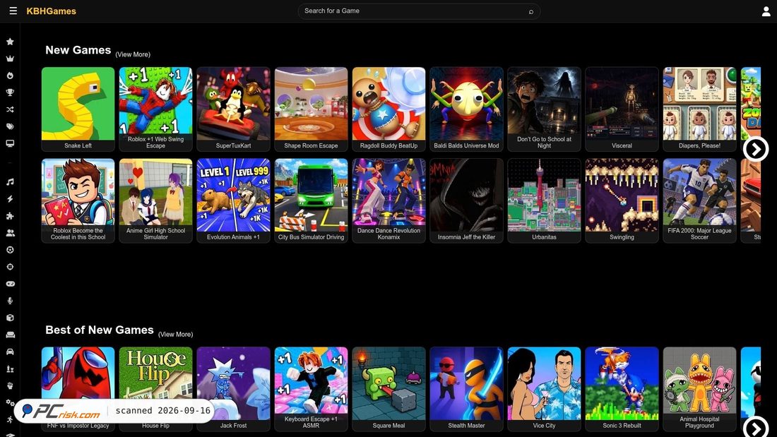Open Baldi Balds Universe Mod game
Screen dimensions: 777x437
[466, 109]
